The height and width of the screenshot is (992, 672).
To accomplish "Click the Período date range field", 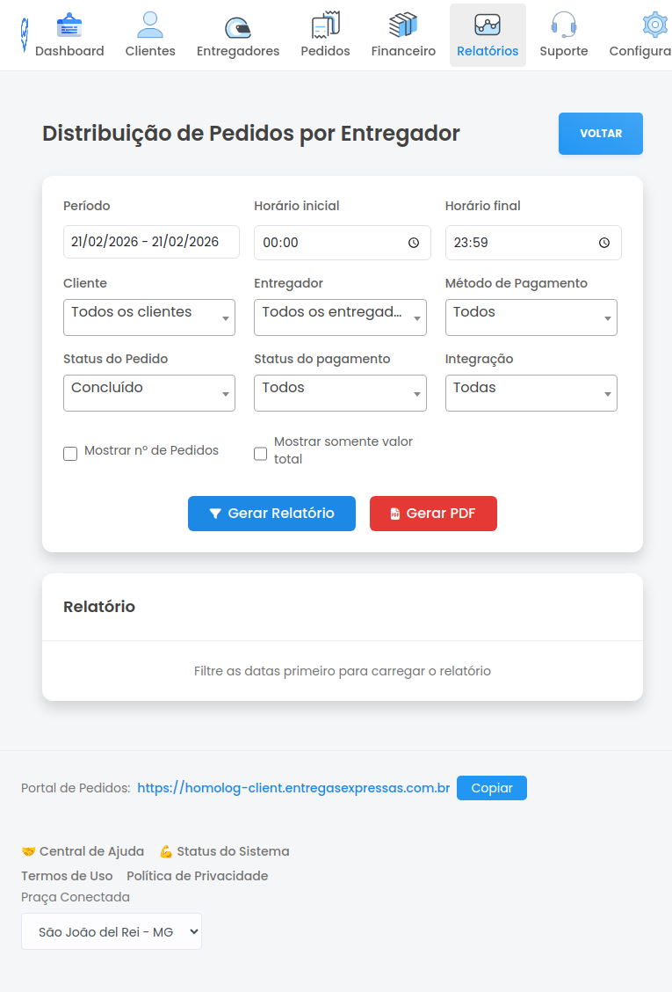I will coord(151,242).
